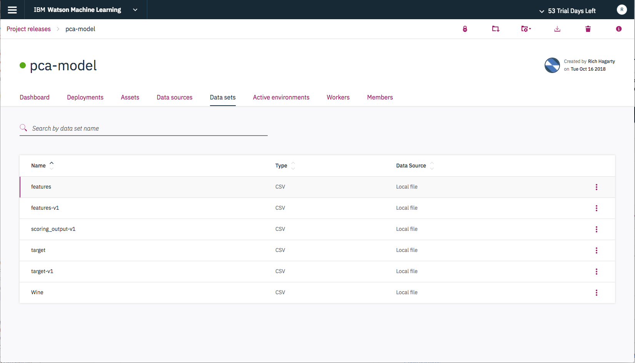Click the info icon in the toolbar
The image size is (635, 363).
point(619,29)
